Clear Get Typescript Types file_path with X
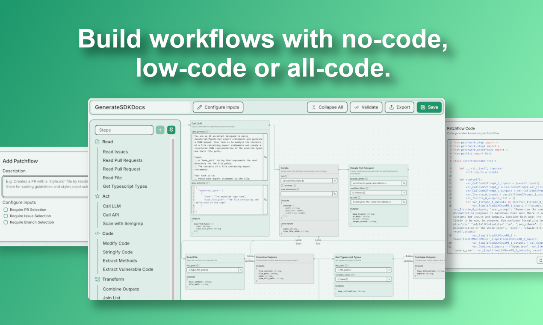 coord(389,270)
